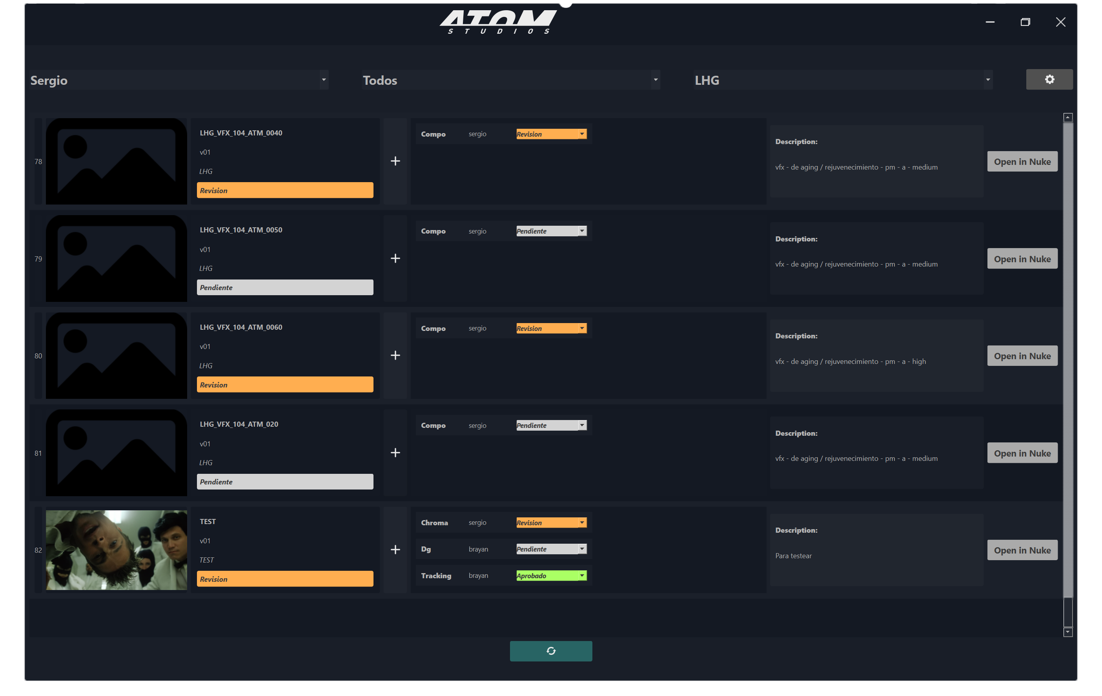Click the scrollbar down arrow

tap(1068, 632)
